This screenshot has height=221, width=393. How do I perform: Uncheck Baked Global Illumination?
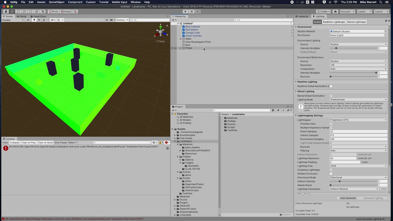click(331, 96)
